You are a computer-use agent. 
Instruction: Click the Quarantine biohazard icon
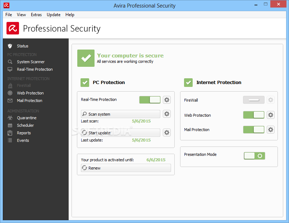click(x=10, y=118)
